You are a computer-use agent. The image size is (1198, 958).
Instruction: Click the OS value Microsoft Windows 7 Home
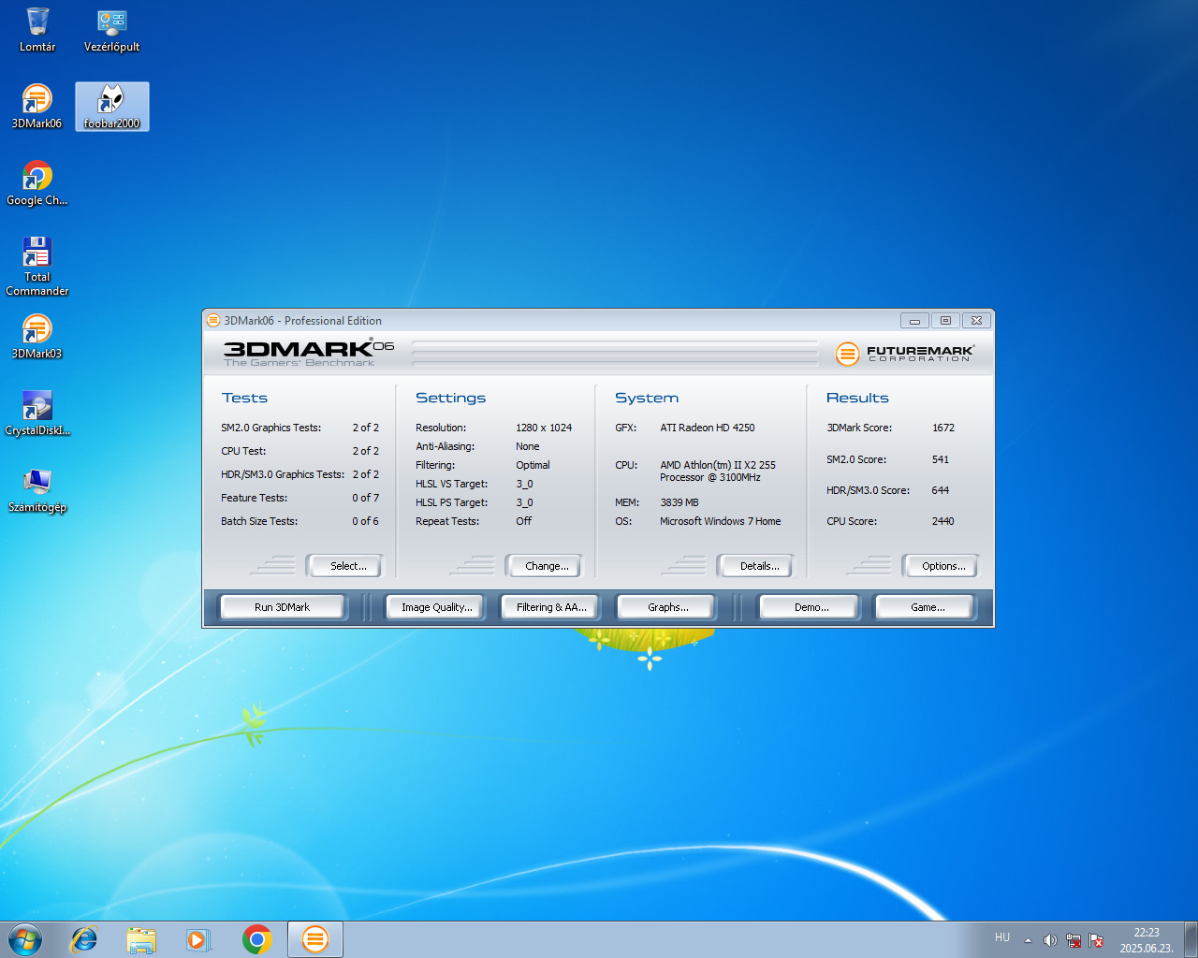721,521
